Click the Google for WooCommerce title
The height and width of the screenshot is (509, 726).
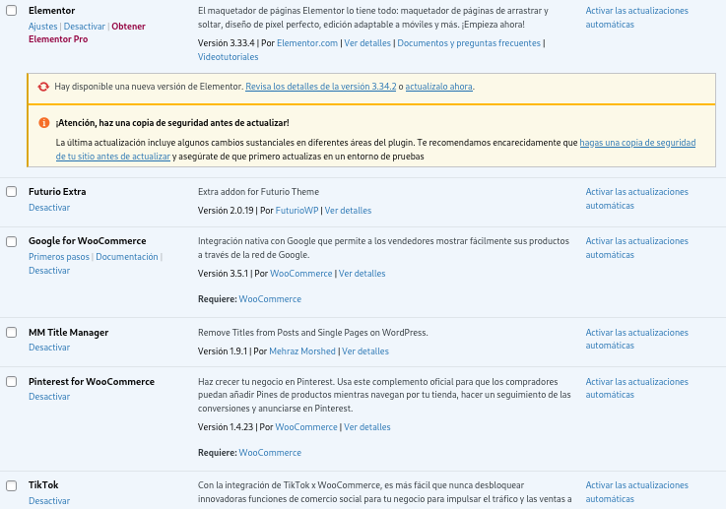(88, 241)
